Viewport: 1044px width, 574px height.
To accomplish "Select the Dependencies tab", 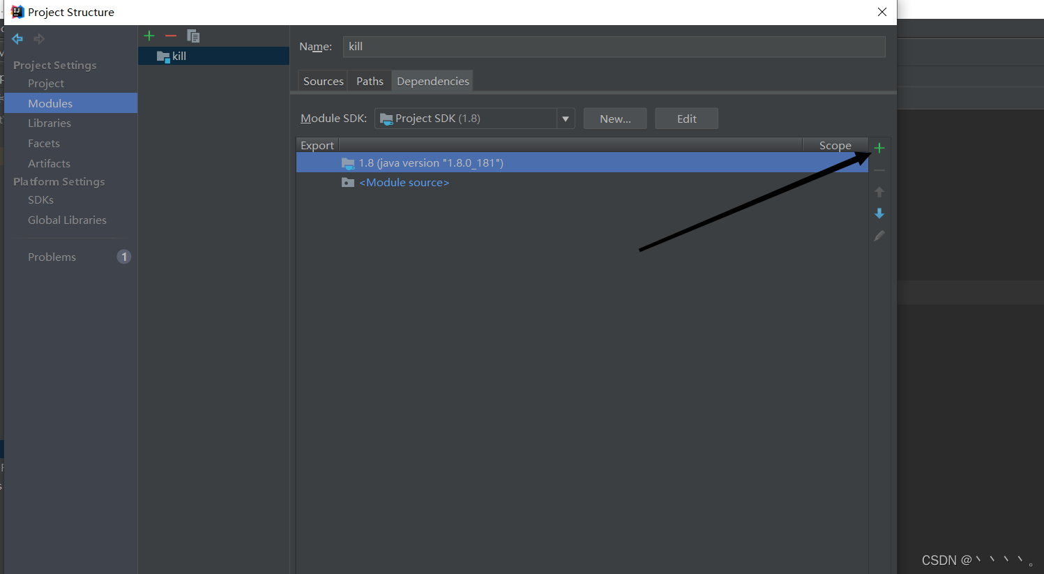I will tap(432, 81).
